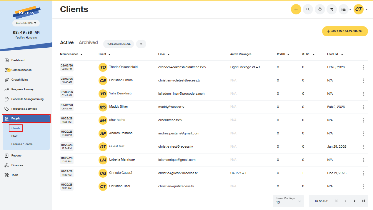Image resolution: width=373 pixels, height=210 pixels.
Task: Open the checklist tasks icon in header
Action: 343,9
